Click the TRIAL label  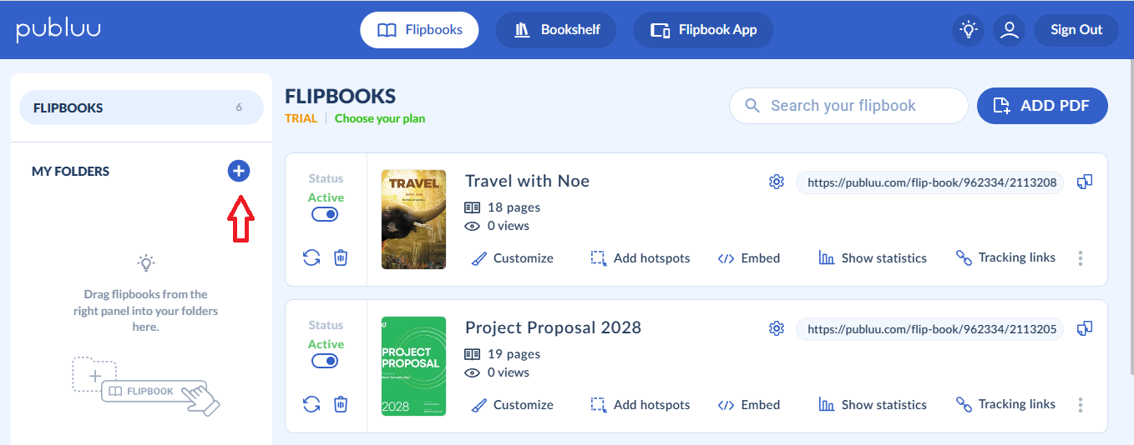coord(301,118)
